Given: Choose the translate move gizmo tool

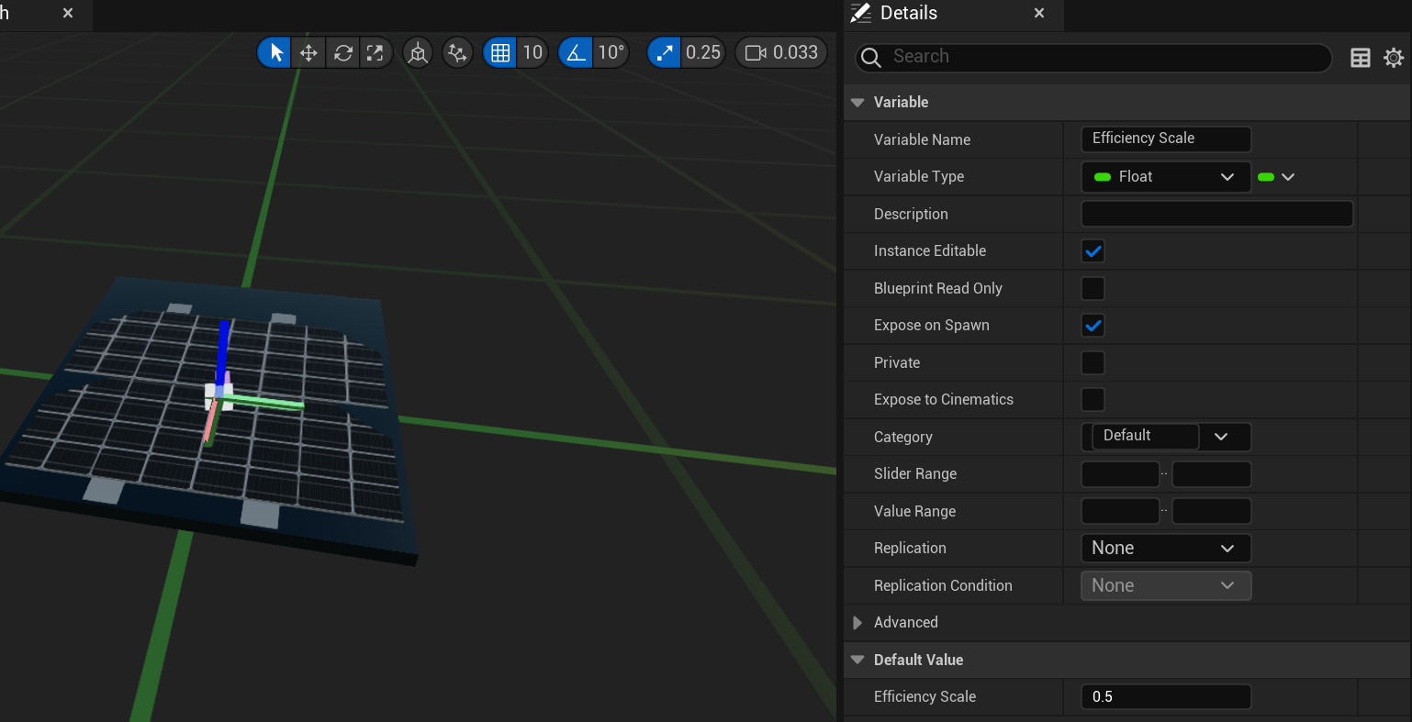Looking at the screenshot, I should tap(309, 53).
